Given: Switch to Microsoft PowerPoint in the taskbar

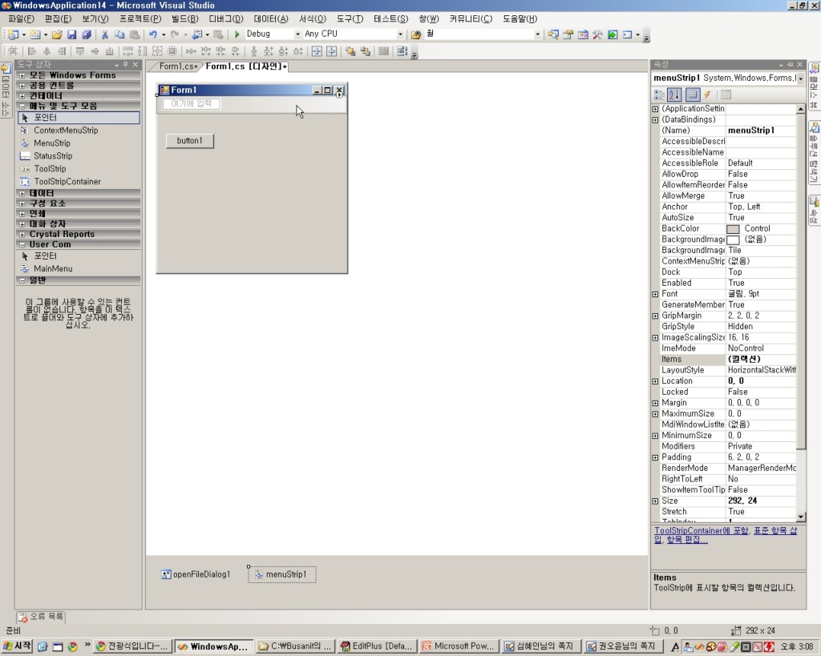Looking at the screenshot, I should (458, 646).
